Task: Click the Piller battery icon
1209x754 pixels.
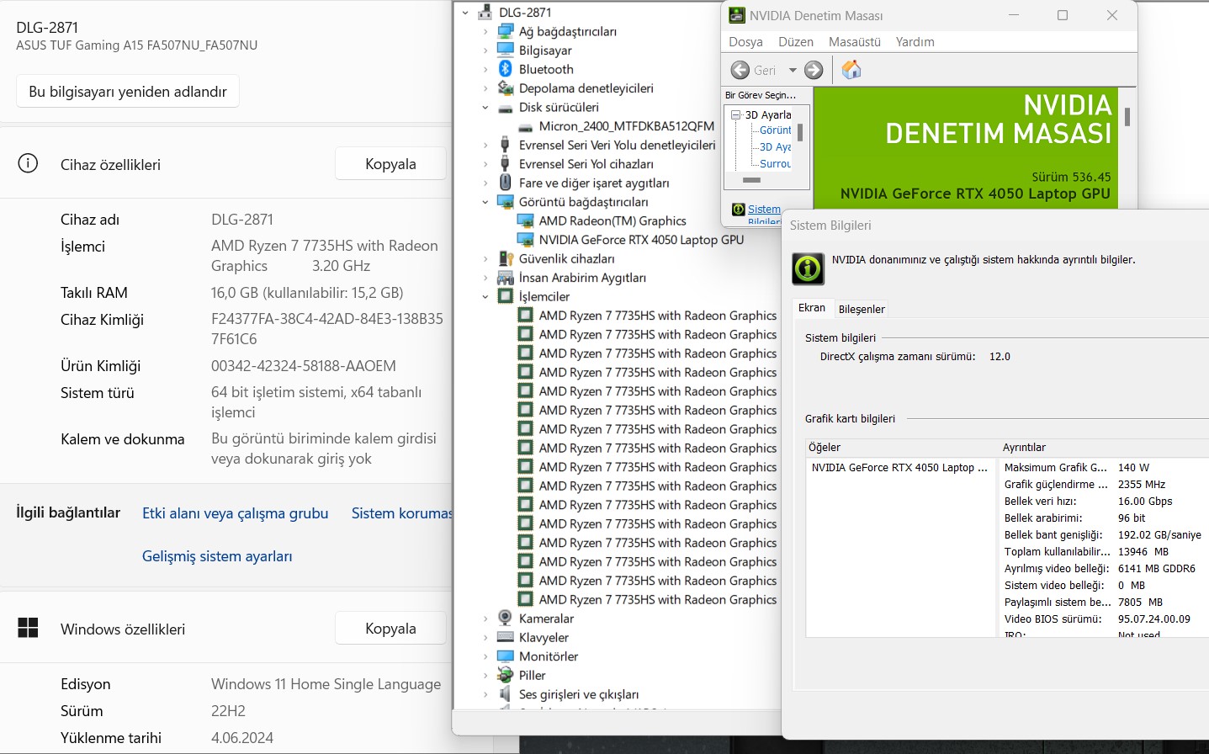Action: 506,675
